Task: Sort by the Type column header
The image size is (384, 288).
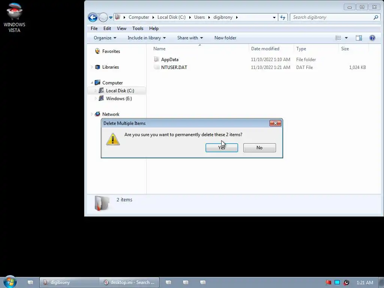Action: click(x=316, y=49)
